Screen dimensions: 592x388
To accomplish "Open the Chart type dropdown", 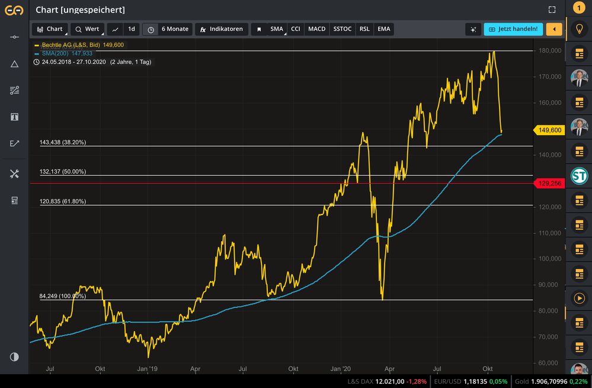I will pos(50,29).
